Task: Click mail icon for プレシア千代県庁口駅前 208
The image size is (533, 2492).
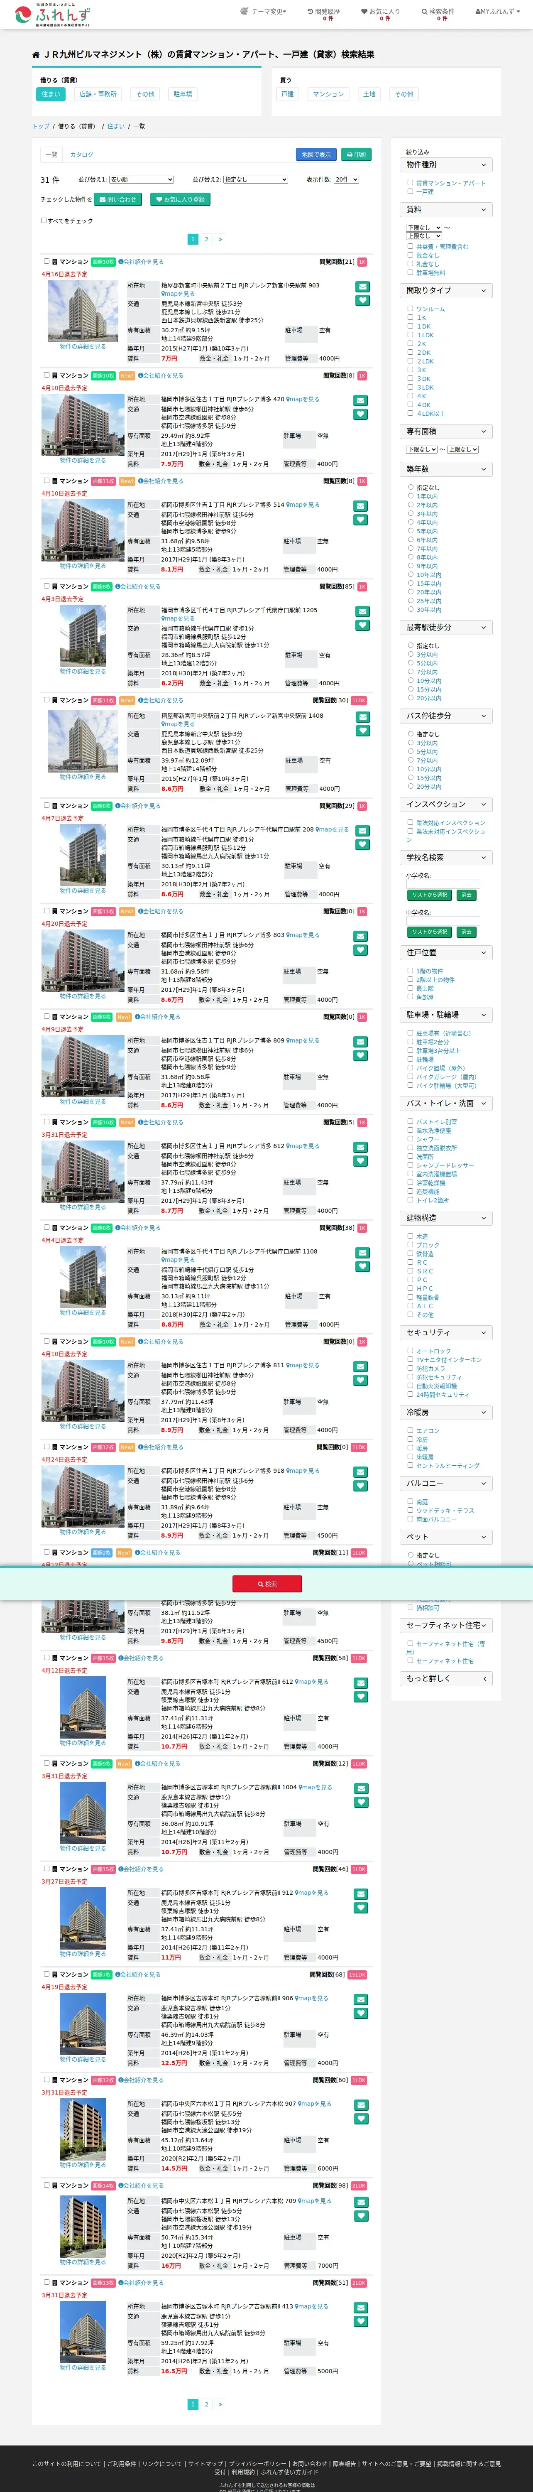Action: [x=362, y=831]
